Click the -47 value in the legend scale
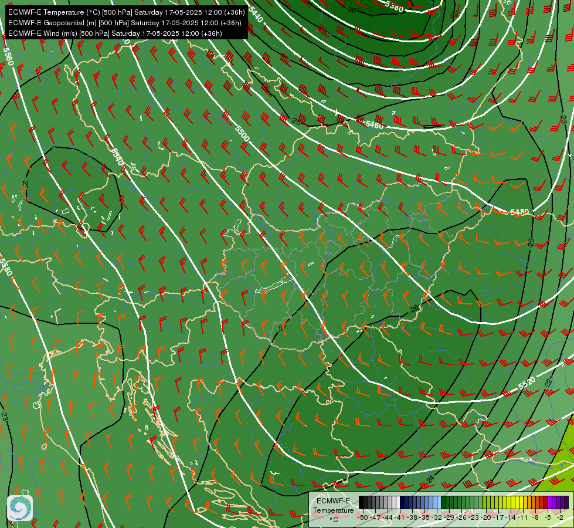The height and width of the screenshot is (528, 574). 375,518
